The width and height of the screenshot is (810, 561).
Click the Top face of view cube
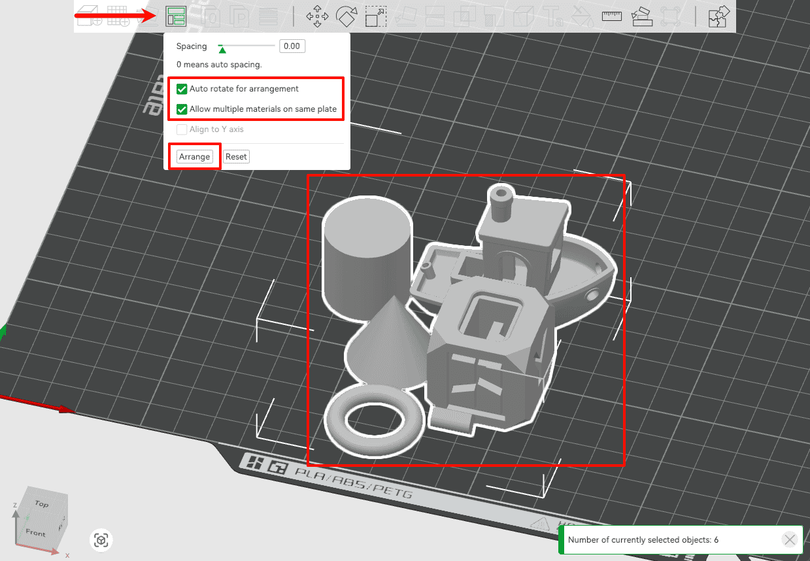coord(42,503)
